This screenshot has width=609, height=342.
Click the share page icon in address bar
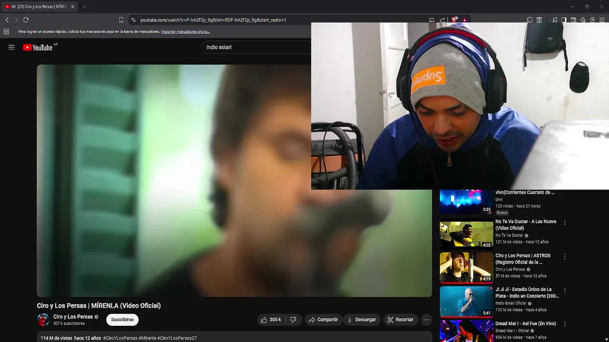(x=442, y=20)
